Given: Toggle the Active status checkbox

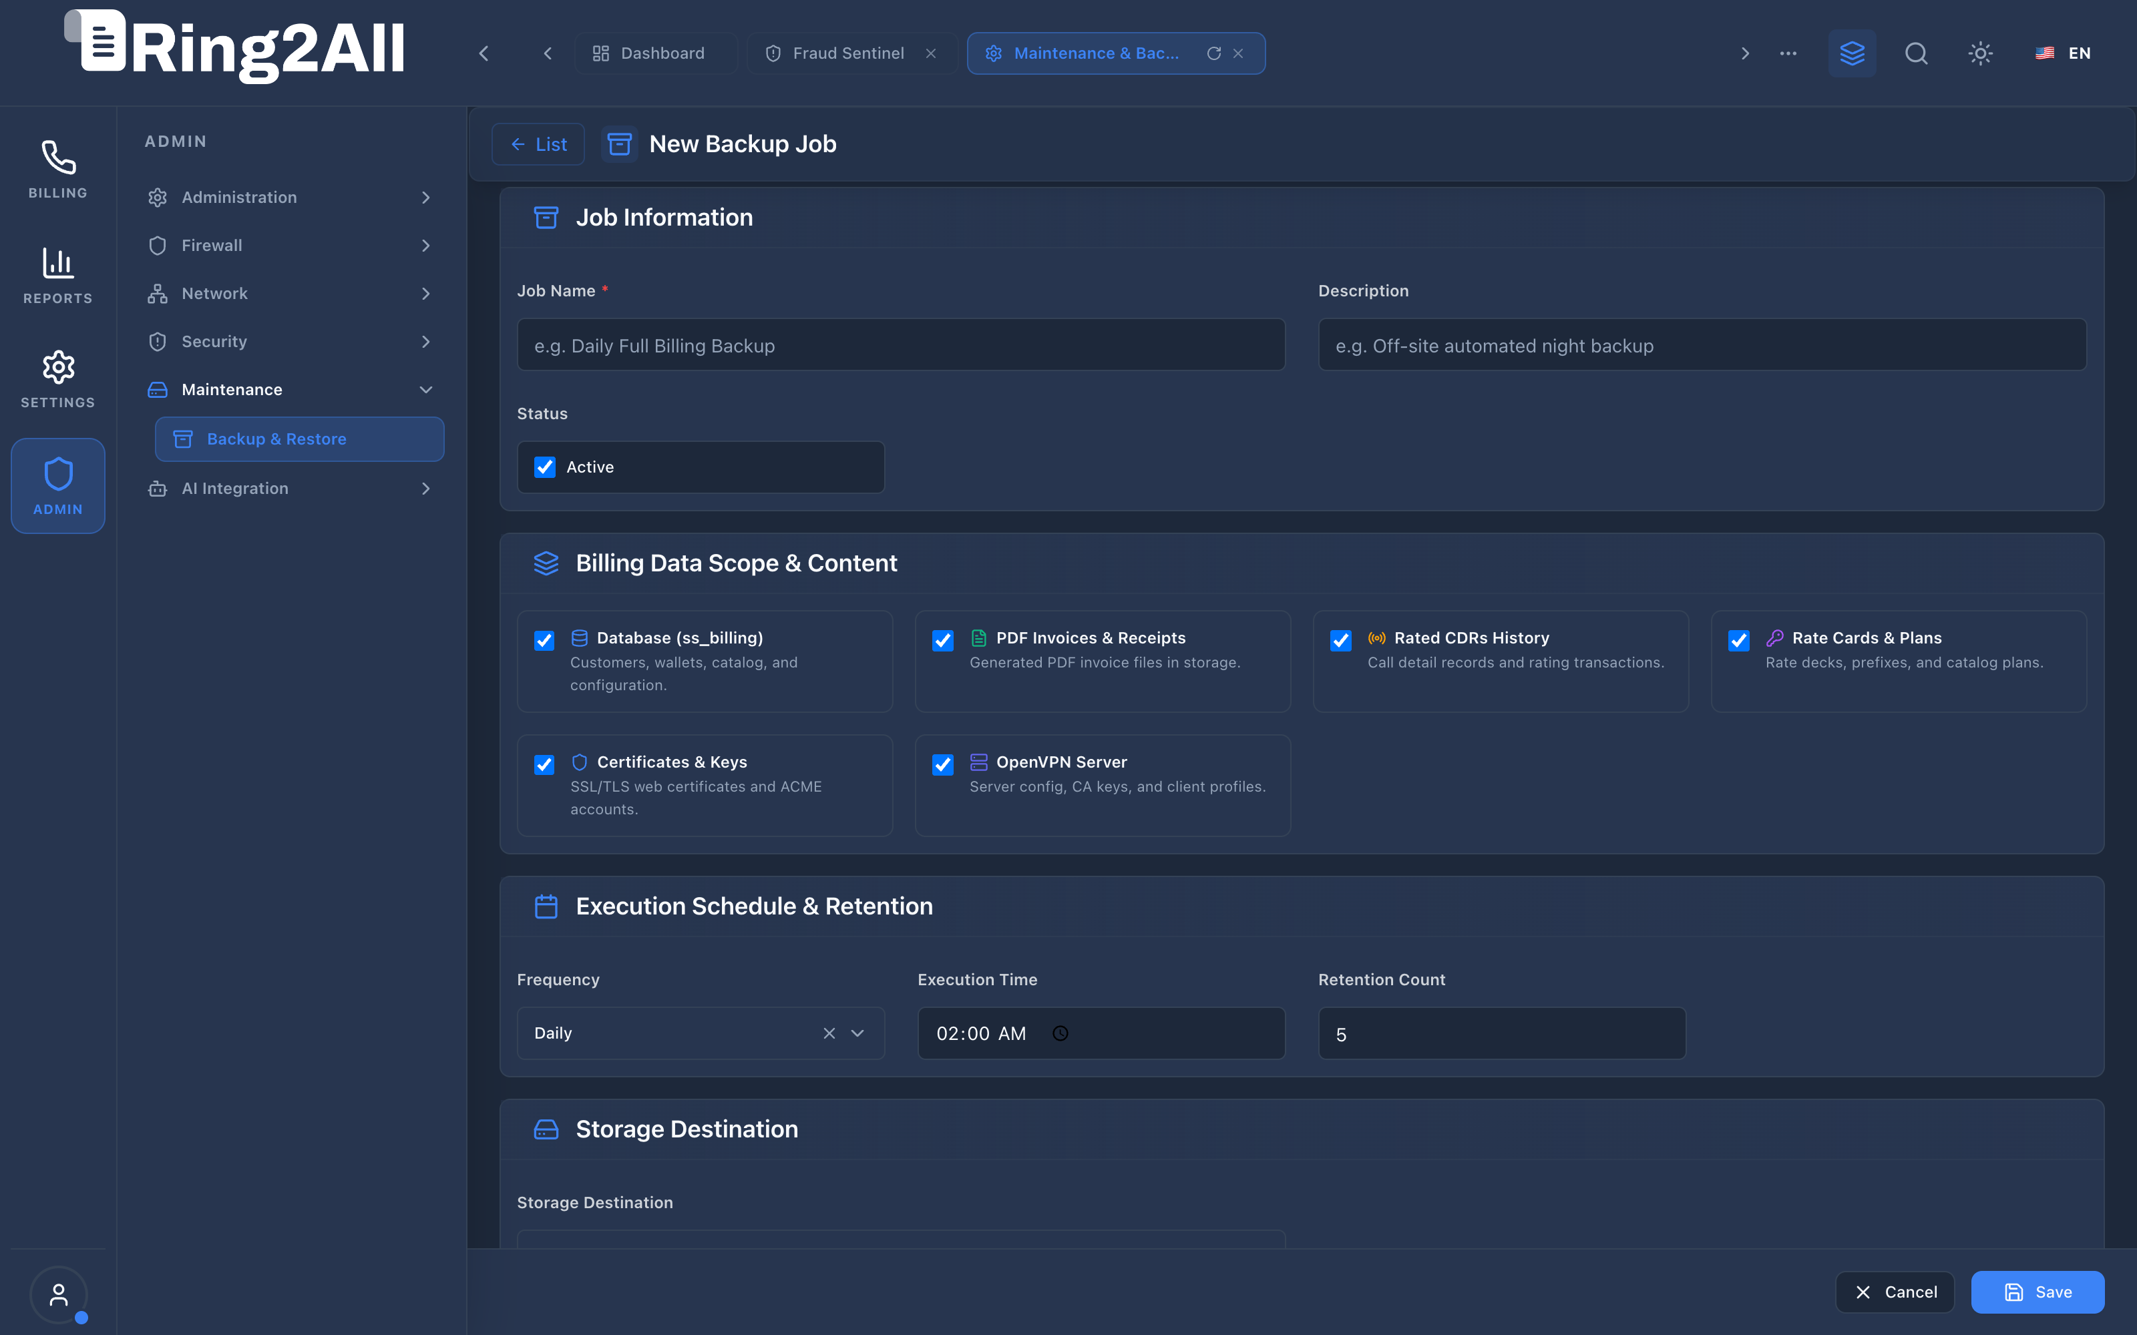Looking at the screenshot, I should coord(545,467).
